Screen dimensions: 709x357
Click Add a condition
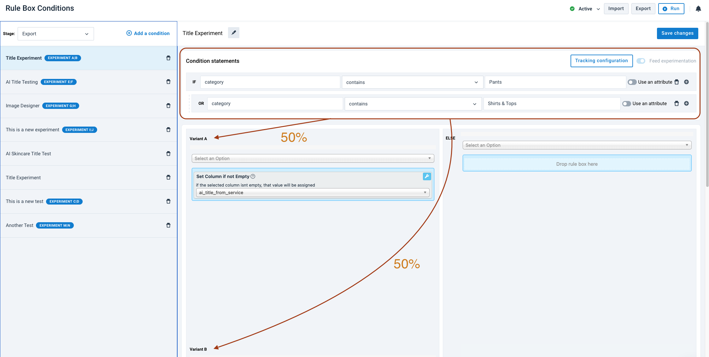148,33
